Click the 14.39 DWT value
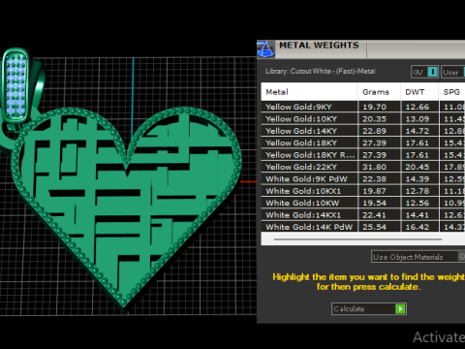465x349 pixels. click(418, 178)
